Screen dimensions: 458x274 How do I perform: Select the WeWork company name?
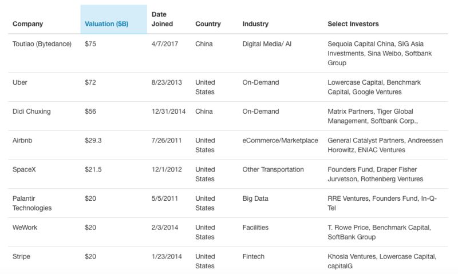(25, 227)
